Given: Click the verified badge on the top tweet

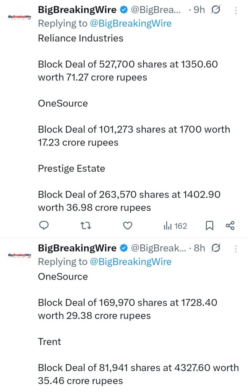Looking at the screenshot, I should click(x=123, y=10).
